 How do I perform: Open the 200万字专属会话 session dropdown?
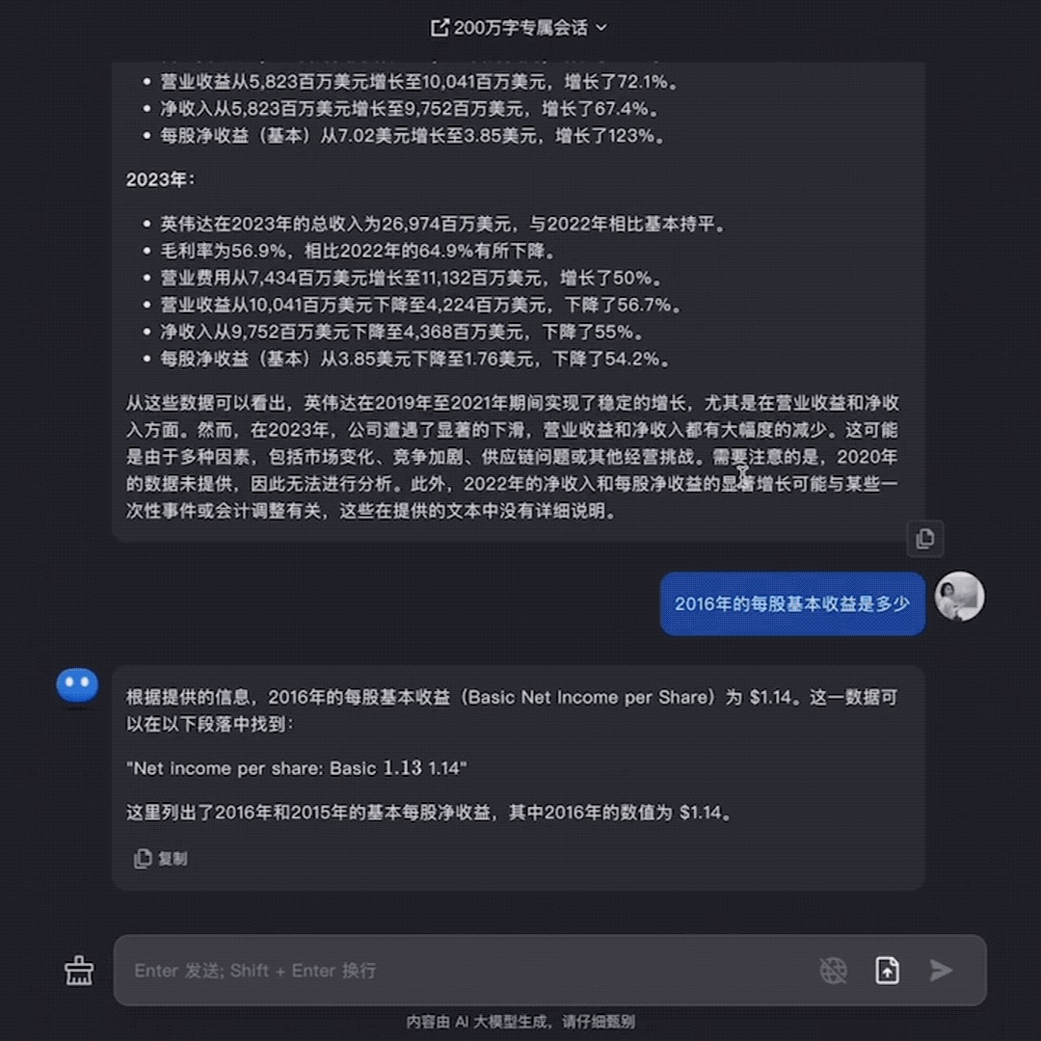pyautogui.click(x=520, y=28)
